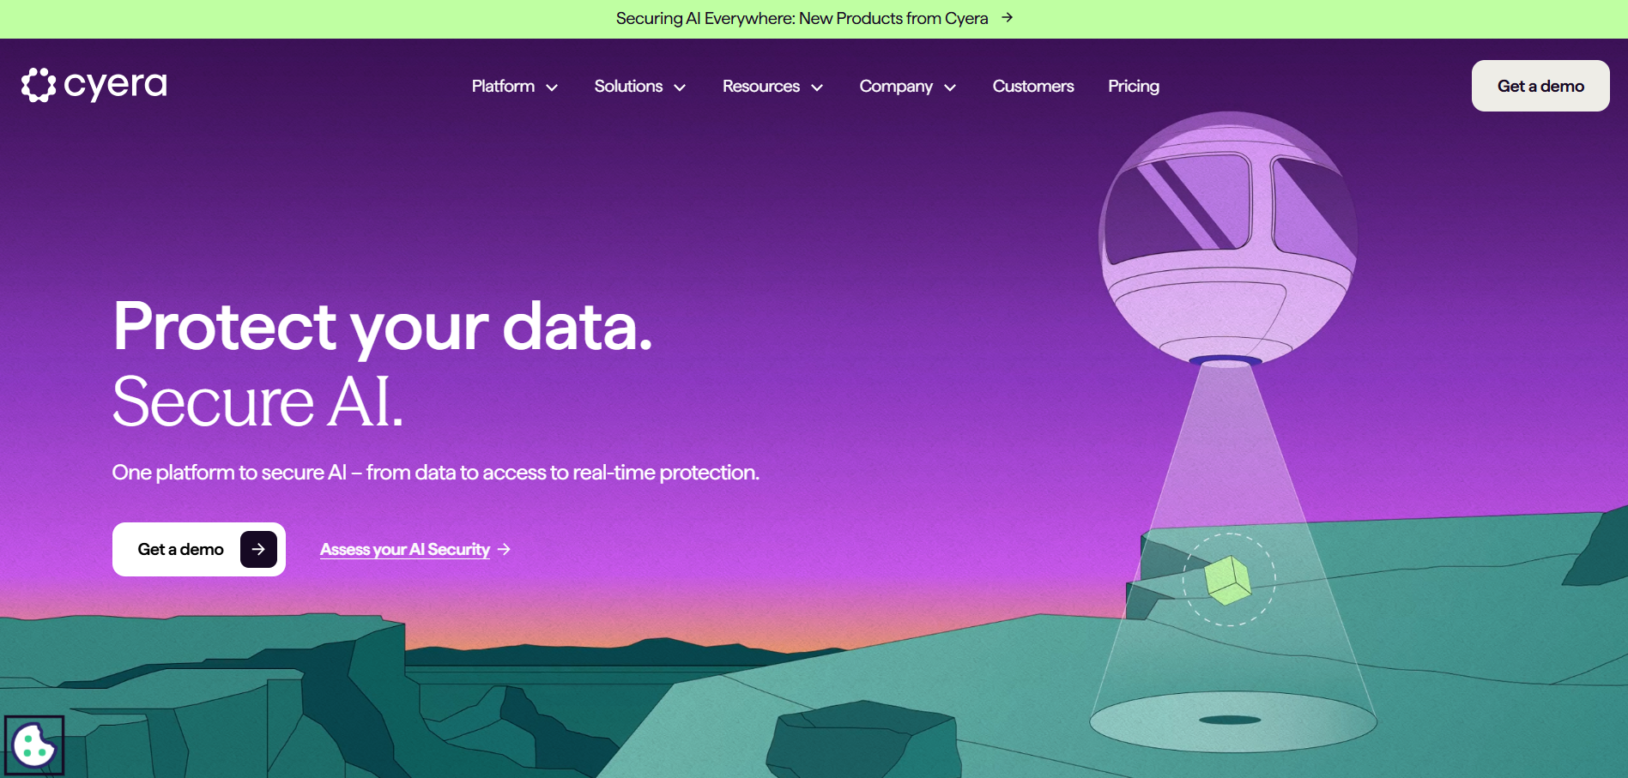This screenshot has width=1628, height=778.
Task: Click the top-right Get a demo button
Action: (x=1540, y=86)
